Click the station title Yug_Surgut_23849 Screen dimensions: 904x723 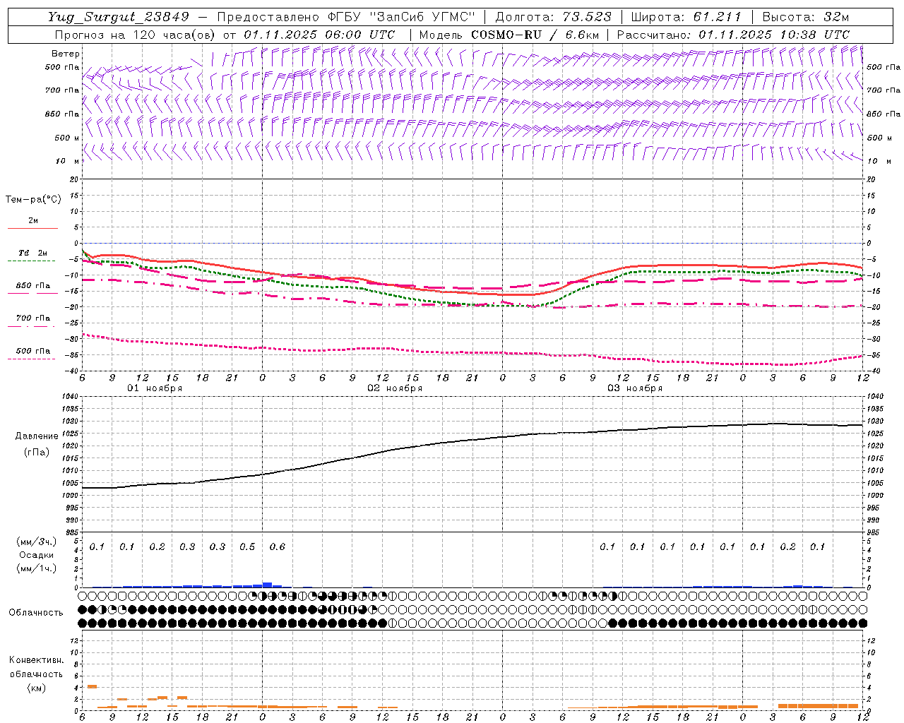click(119, 17)
